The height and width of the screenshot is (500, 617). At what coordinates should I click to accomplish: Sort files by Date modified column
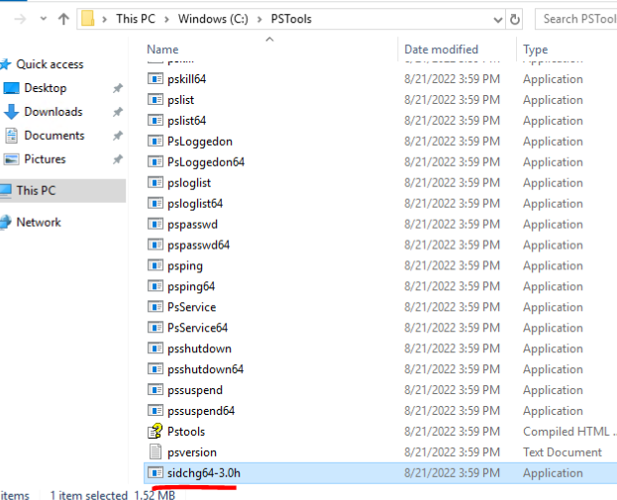441,50
